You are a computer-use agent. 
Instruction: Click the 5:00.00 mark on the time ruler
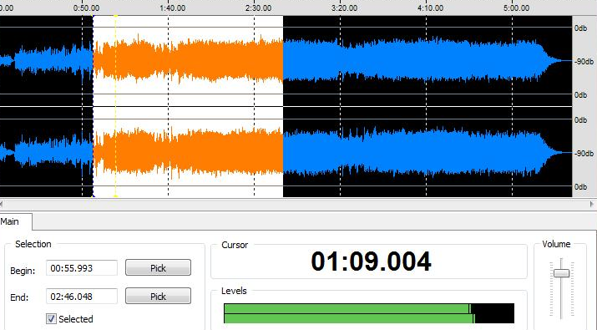tap(516, 8)
